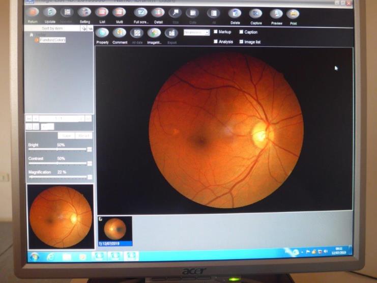The width and height of the screenshot is (377, 283).
Task: Click the Return toolbar icon
Action: coord(33,12)
